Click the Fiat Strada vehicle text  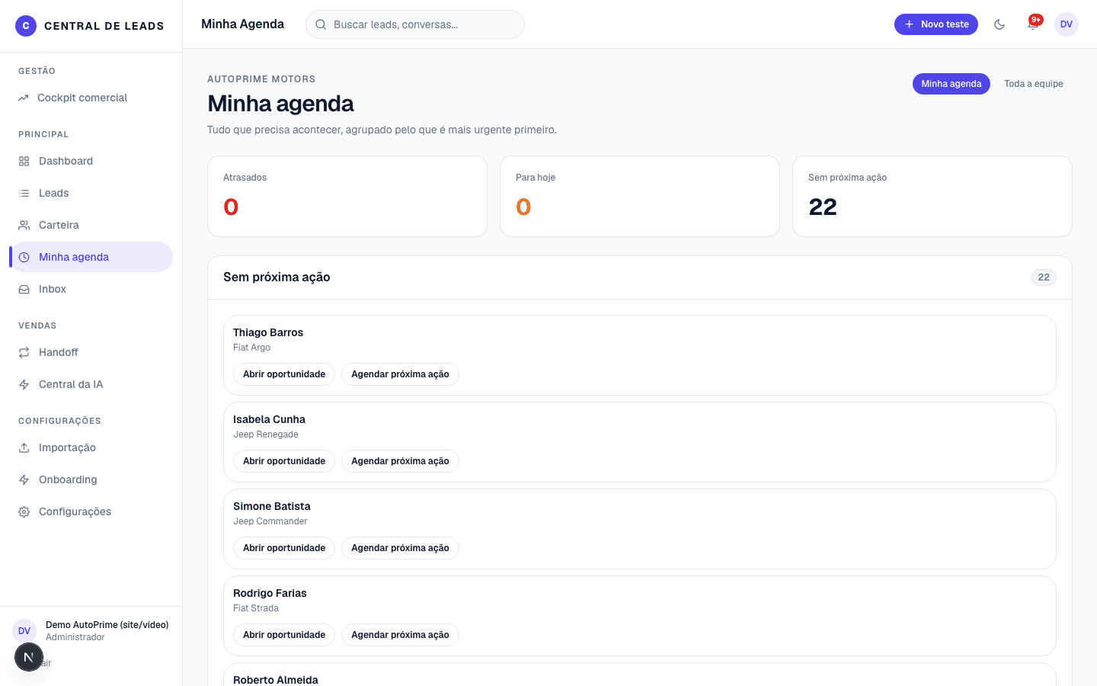tap(256, 608)
